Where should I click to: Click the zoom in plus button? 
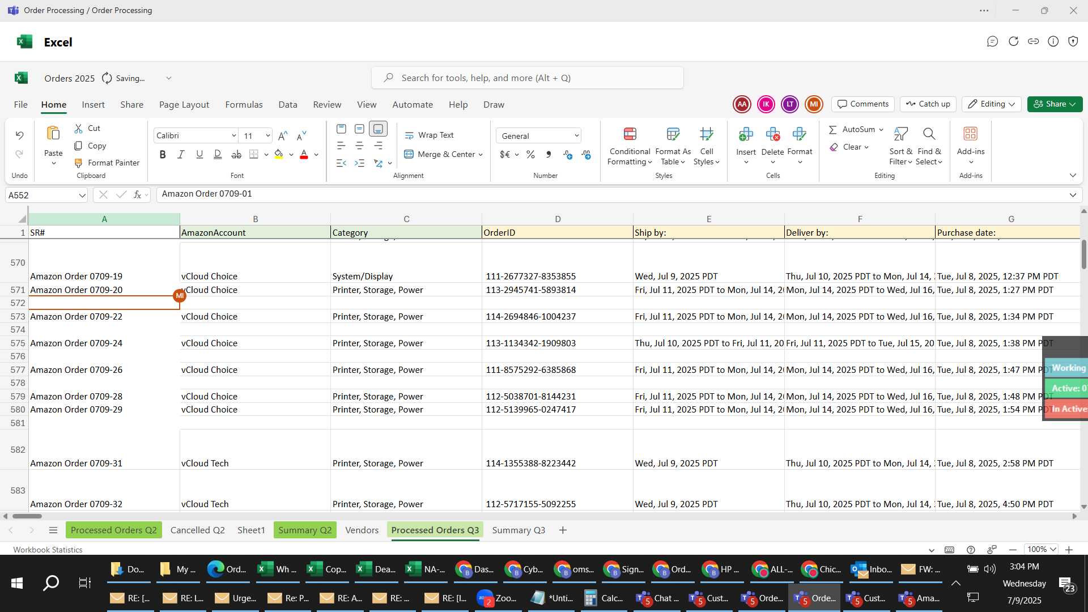click(1069, 550)
